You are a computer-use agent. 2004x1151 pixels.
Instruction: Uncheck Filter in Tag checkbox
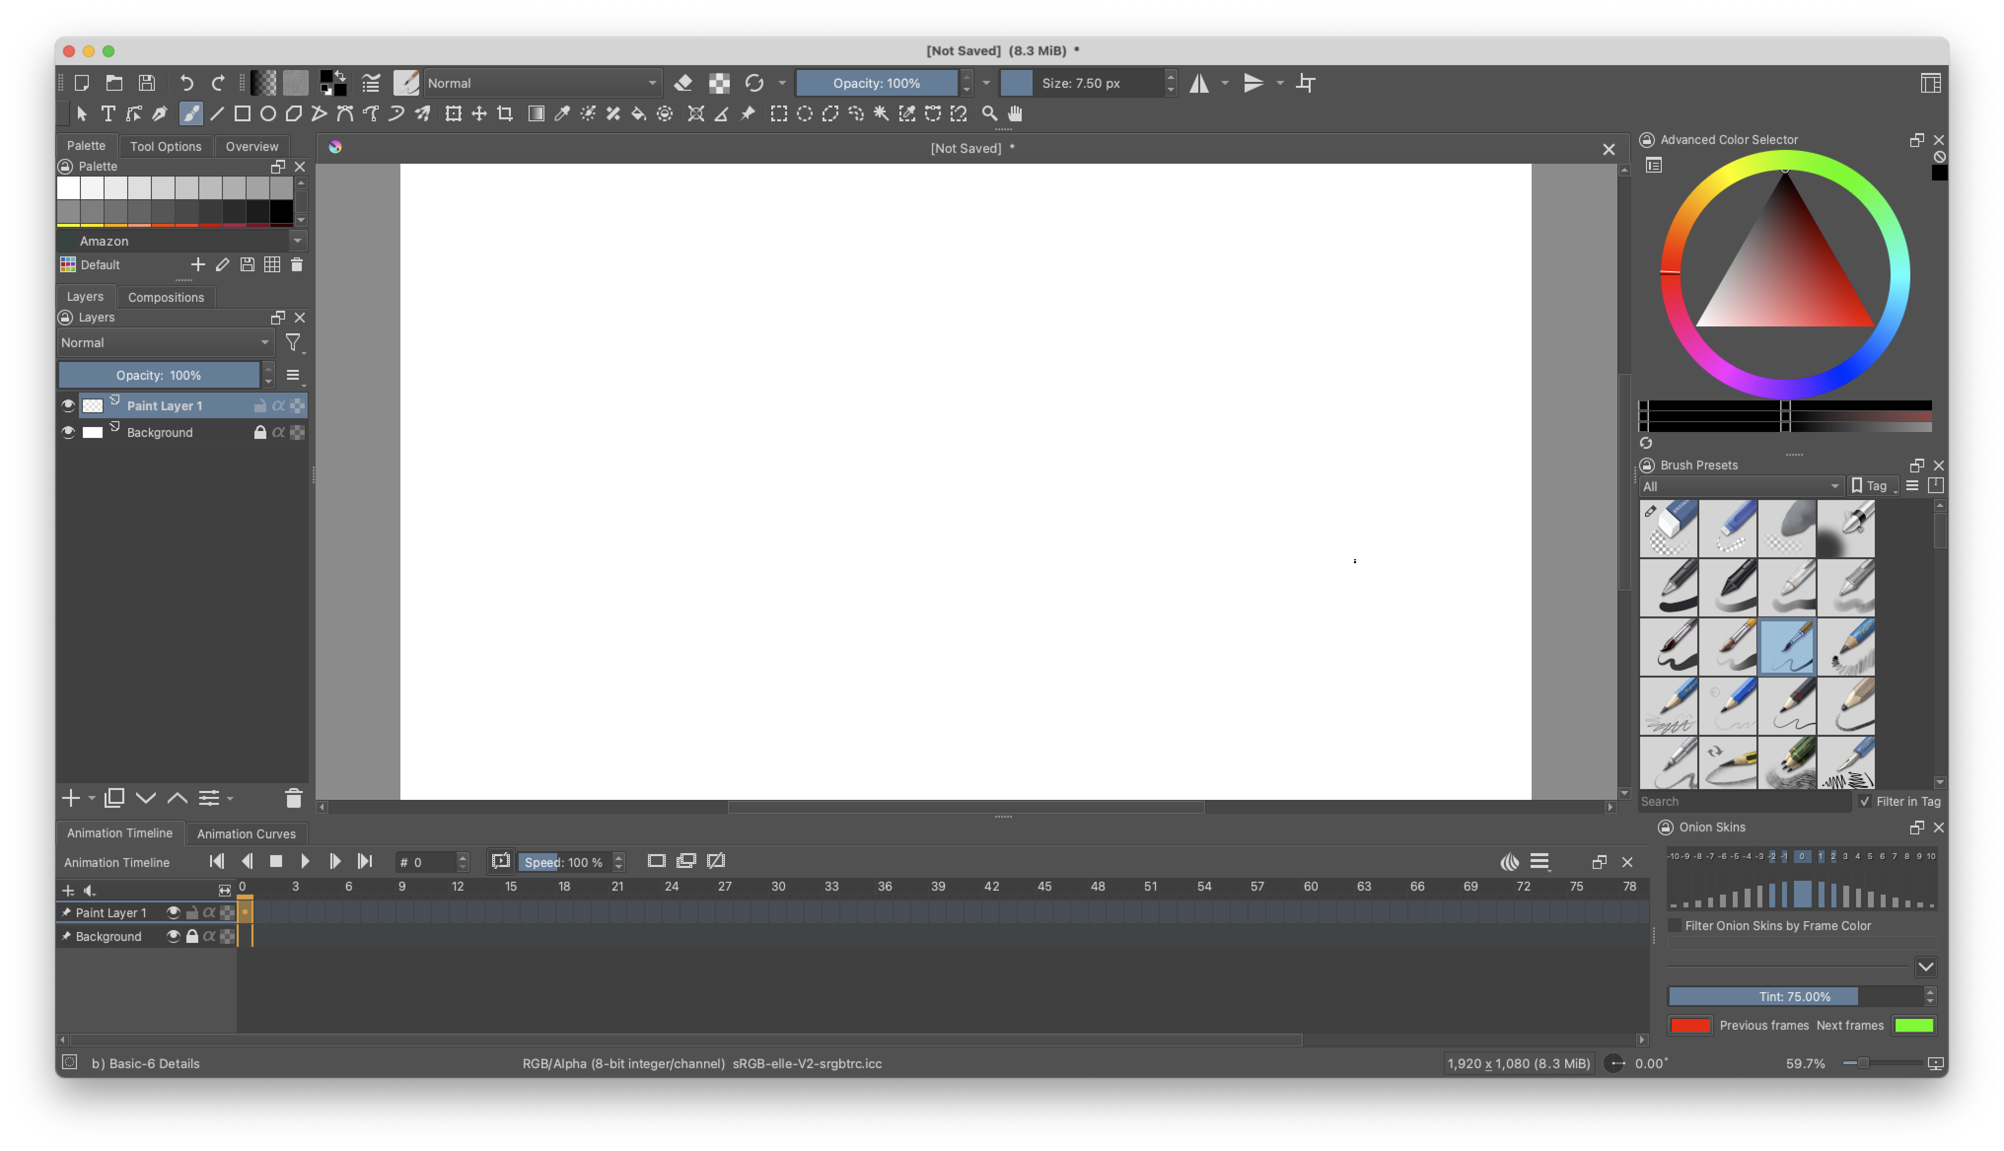pyautogui.click(x=1865, y=801)
